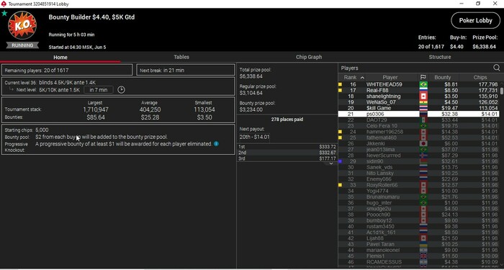This screenshot has height=270, width=504.
Task: Click the 1st place $333.72 payout row
Action: [287, 147]
